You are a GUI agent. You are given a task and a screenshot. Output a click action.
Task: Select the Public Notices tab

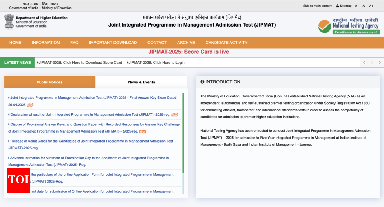[x=50, y=82]
